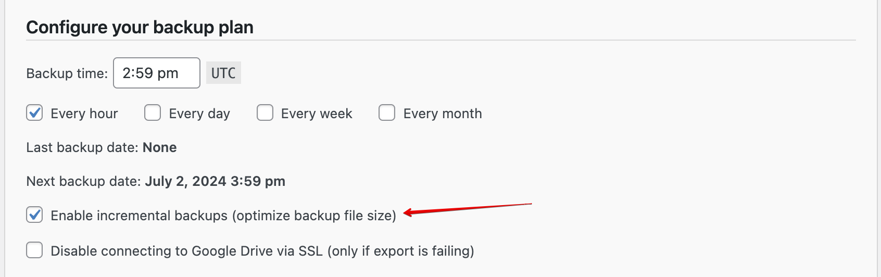The height and width of the screenshot is (277, 881).
Task: Click the 'Every month' label text
Action: [x=443, y=114]
